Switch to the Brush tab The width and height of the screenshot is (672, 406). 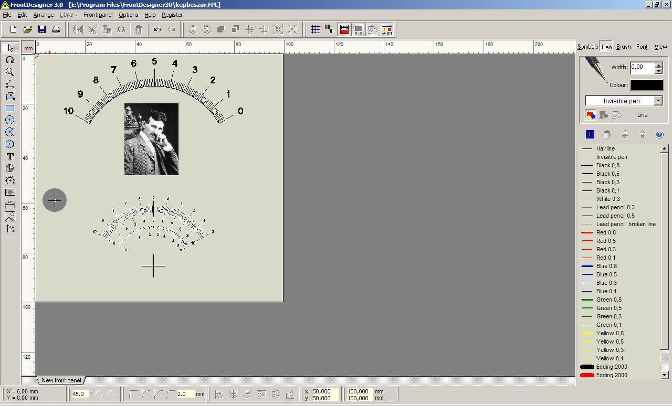(623, 47)
